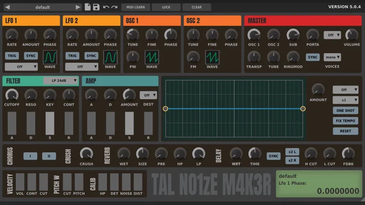
Task: Load the next preset with the right arrow
Action: coord(78,7)
